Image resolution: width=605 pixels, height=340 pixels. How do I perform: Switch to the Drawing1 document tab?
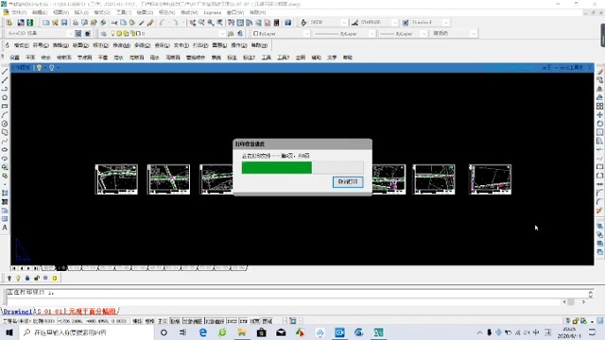coord(17,312)
